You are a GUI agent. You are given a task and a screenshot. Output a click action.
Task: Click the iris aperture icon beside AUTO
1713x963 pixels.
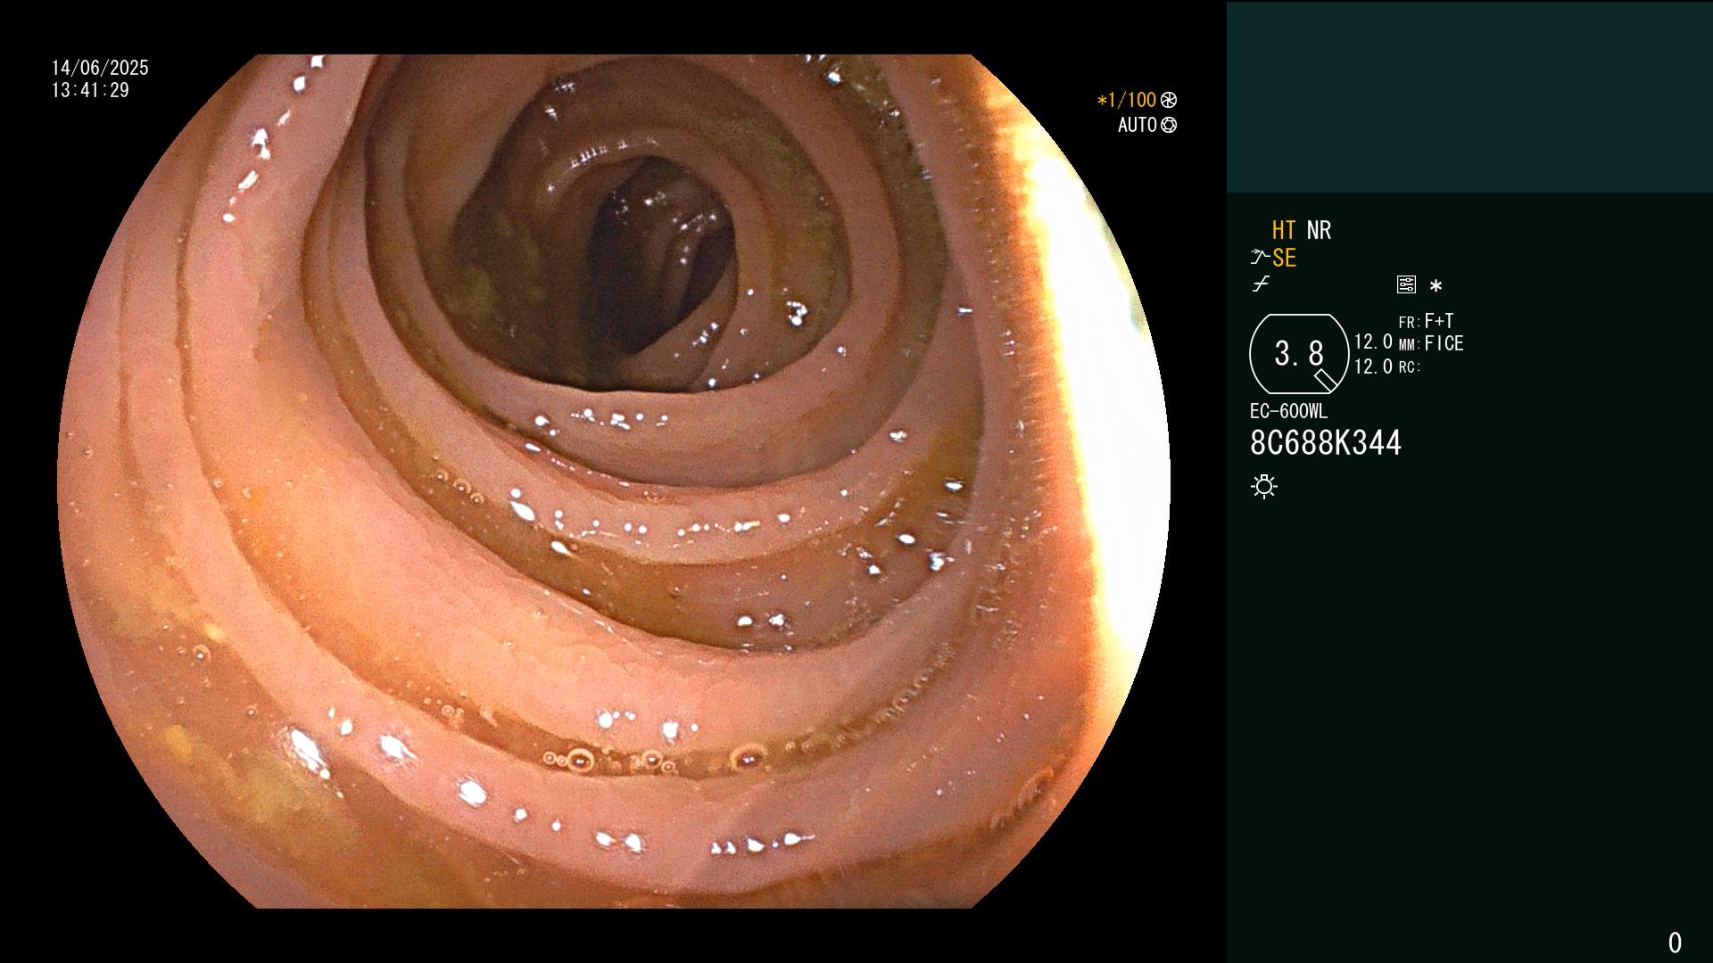1169,125
